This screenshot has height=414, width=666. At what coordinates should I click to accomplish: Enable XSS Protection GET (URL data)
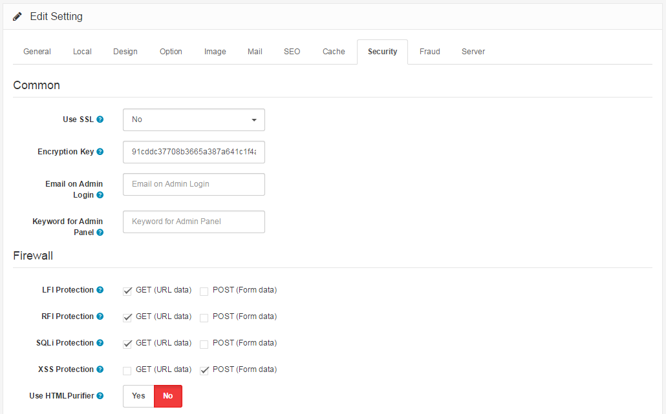point(127,370)
